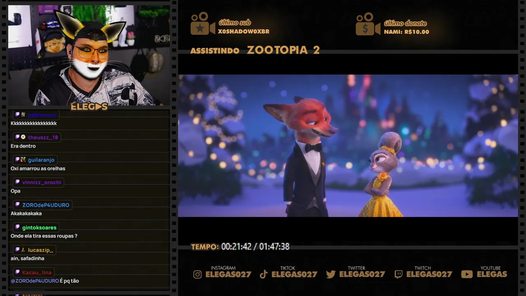Select username vinnizz_orochi in chat

point(42,183)
